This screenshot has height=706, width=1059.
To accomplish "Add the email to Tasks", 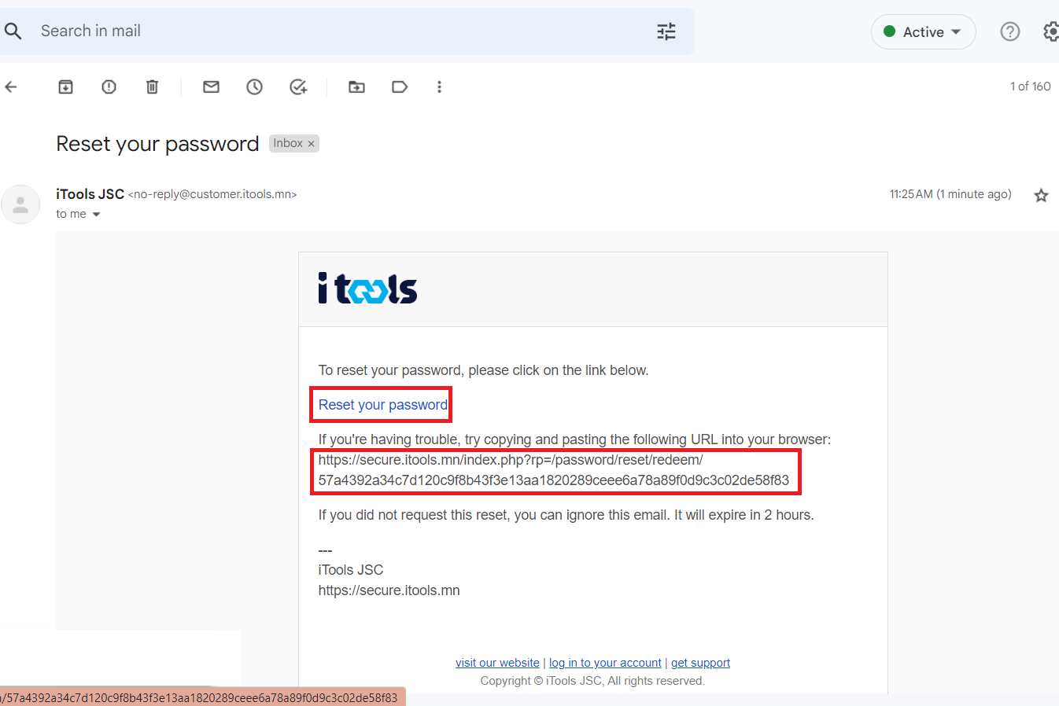I will pyautogui.click(x=298, y=86).
